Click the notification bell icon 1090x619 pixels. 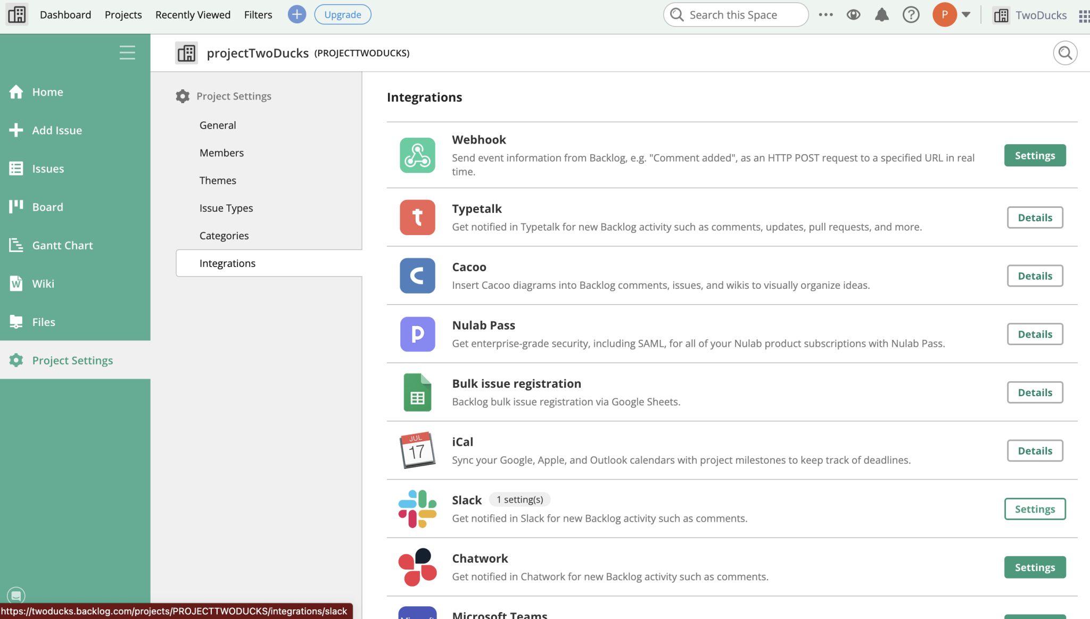click(x=881, y=14)
